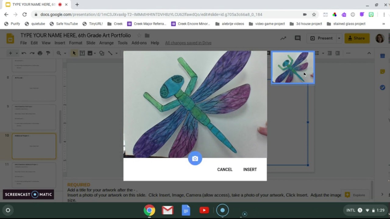The width and height of the screenshot is (390, 219).
Task: Choose the Select arrow cursor tool
Action: (x=74, y=53)
